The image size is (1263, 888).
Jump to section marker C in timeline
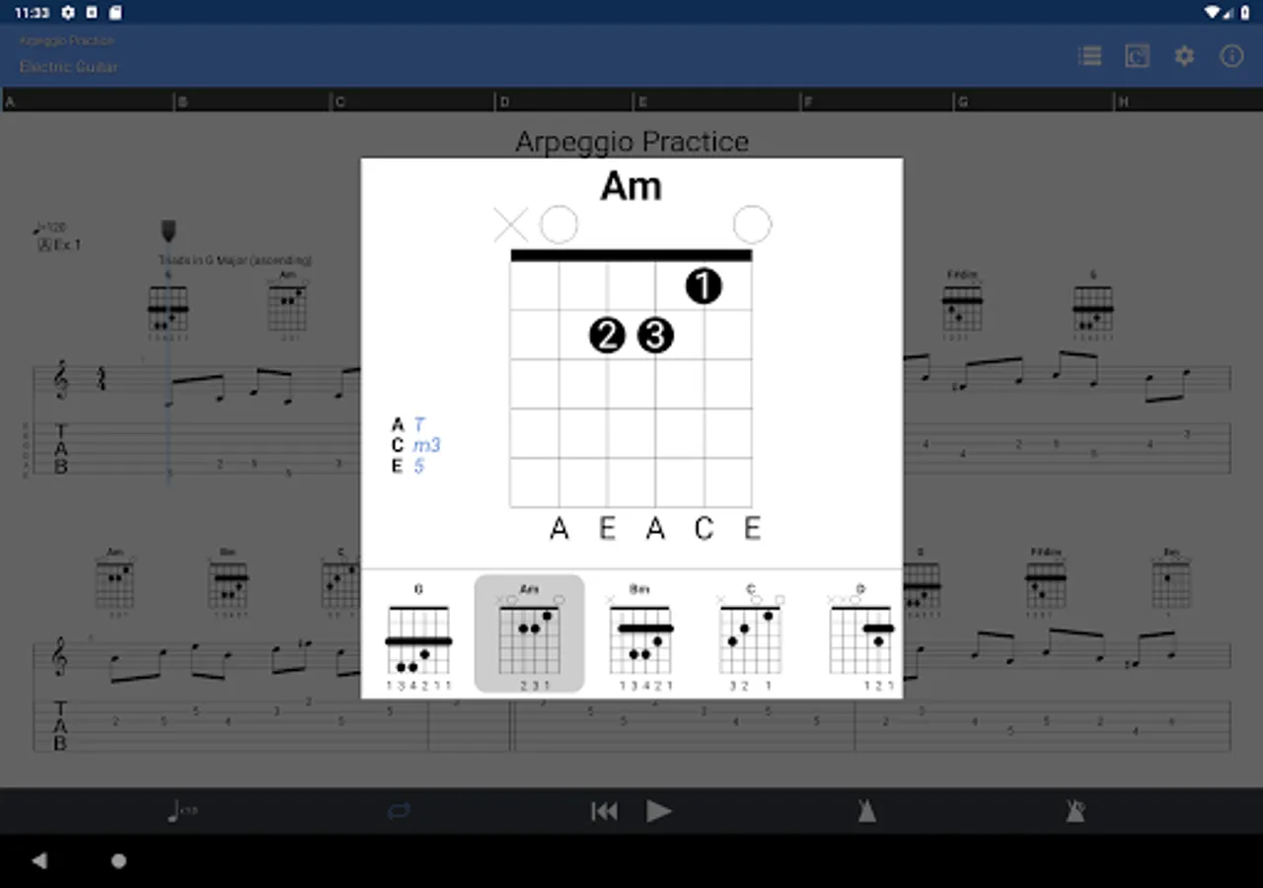[x=339, y=101]
